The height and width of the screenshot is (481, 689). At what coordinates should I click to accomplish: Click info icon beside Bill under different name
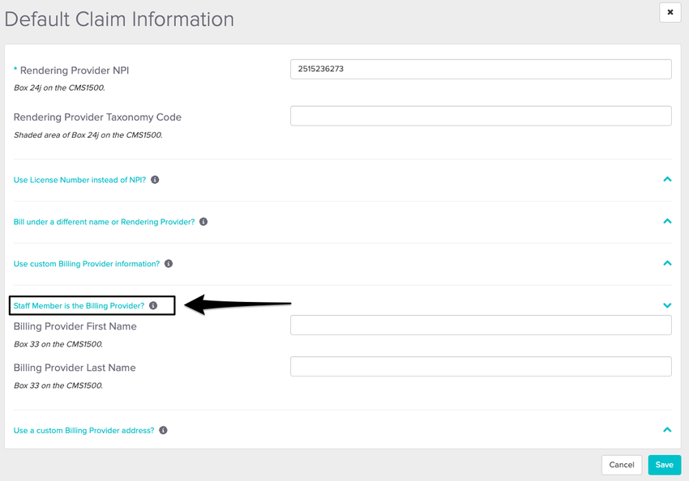click(x=203, y=222)
